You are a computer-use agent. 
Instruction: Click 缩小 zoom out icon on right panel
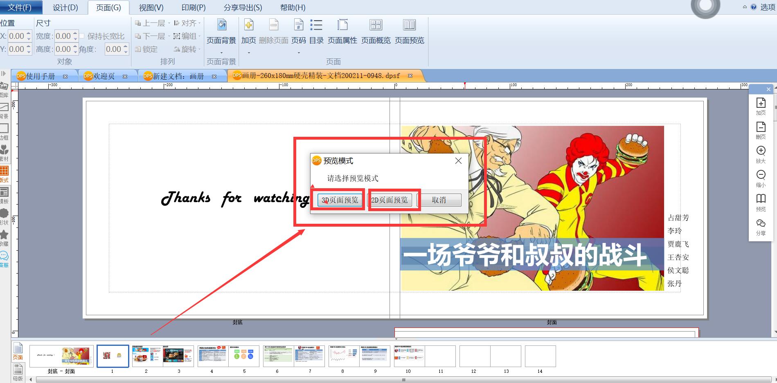pos(761,179)
